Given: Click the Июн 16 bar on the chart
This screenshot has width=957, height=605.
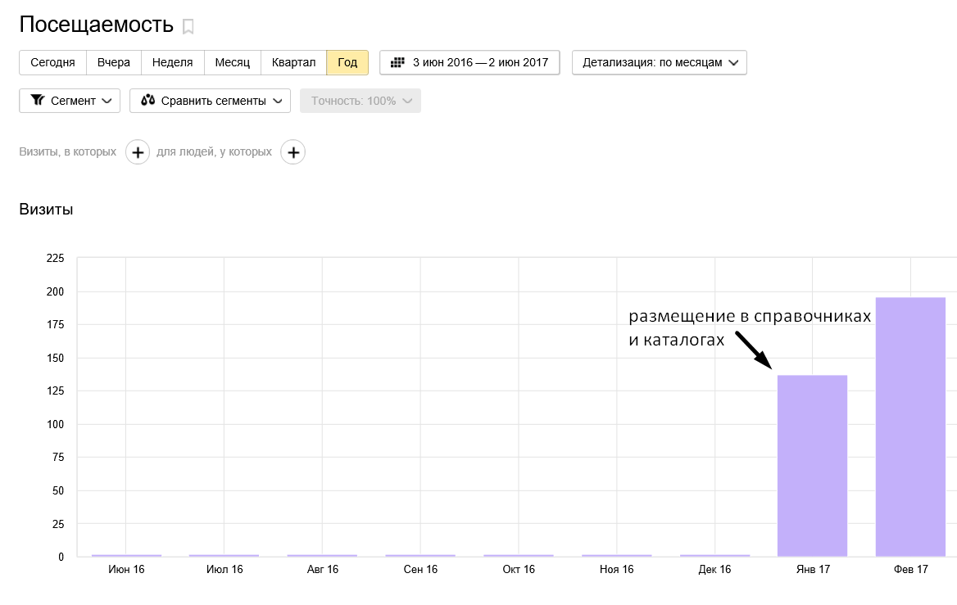Looking at the screenshot, I should 126,555.
